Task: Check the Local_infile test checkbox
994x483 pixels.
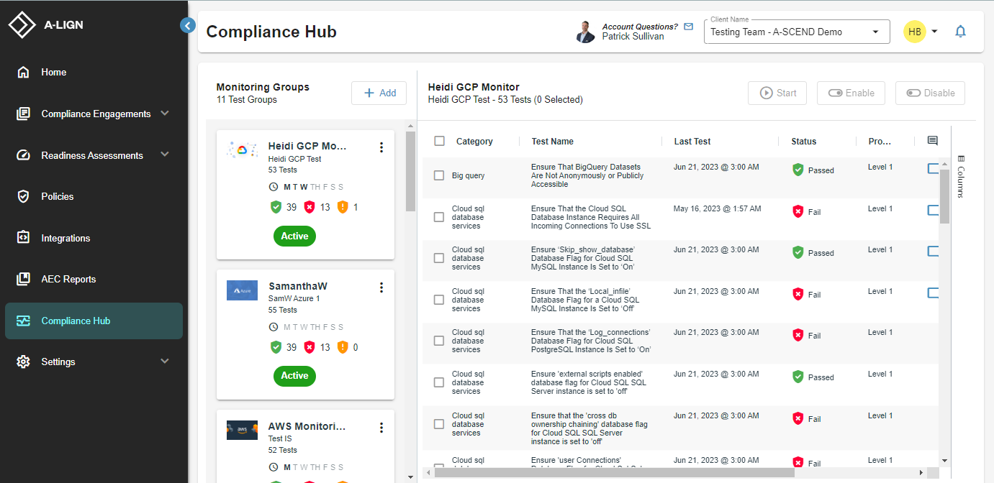Action: [x=439, y=300]
